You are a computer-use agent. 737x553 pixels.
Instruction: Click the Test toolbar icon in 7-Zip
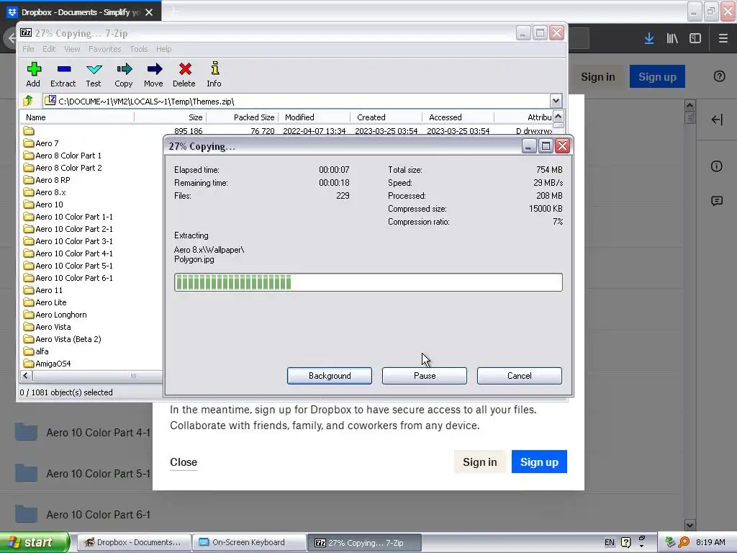pyautogui.click(x=94, y=70)
